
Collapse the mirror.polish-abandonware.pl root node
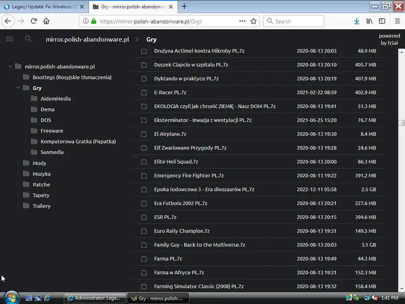(x=10, y=66)
